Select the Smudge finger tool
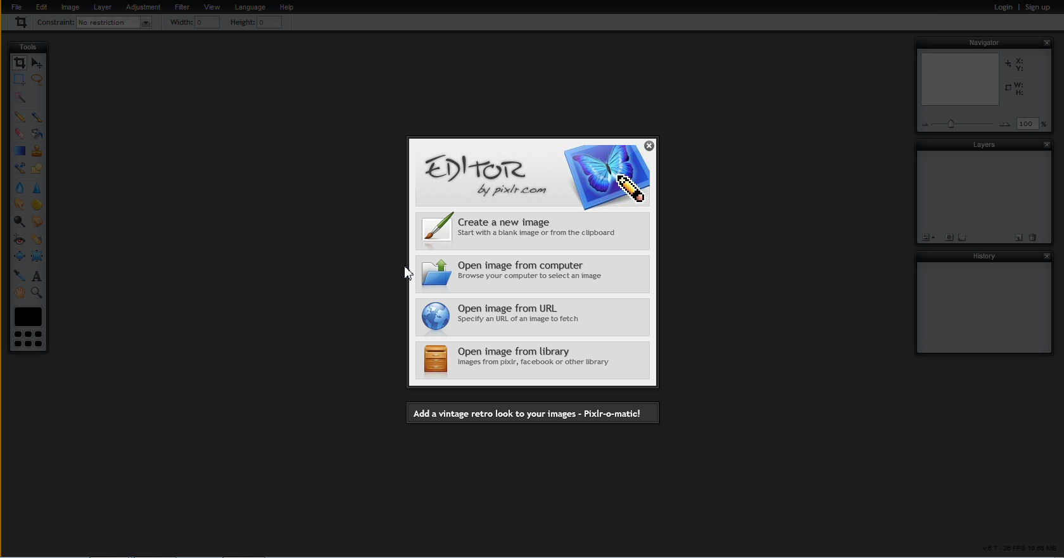 tap(20, 205)
